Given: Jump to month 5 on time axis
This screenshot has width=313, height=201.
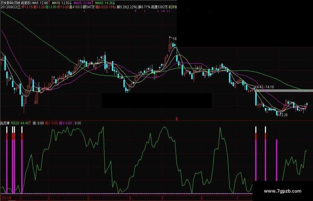Looking at the screenshot, I should (x=162, y=198).
